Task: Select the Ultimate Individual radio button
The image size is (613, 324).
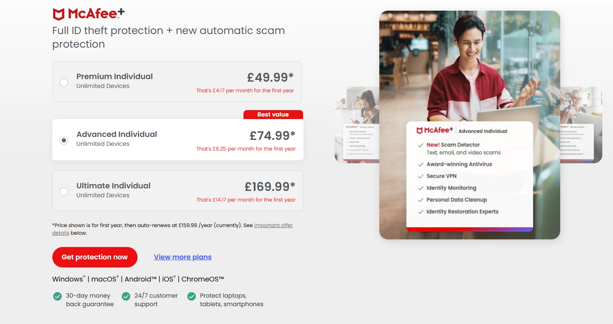Action: [x=64, y=192]
